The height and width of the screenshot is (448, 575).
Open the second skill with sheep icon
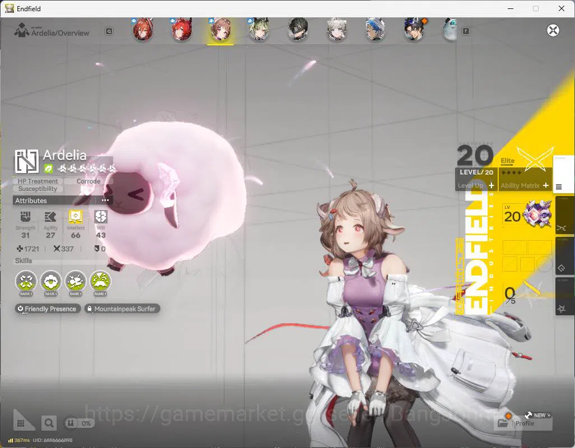pos(51,282)
